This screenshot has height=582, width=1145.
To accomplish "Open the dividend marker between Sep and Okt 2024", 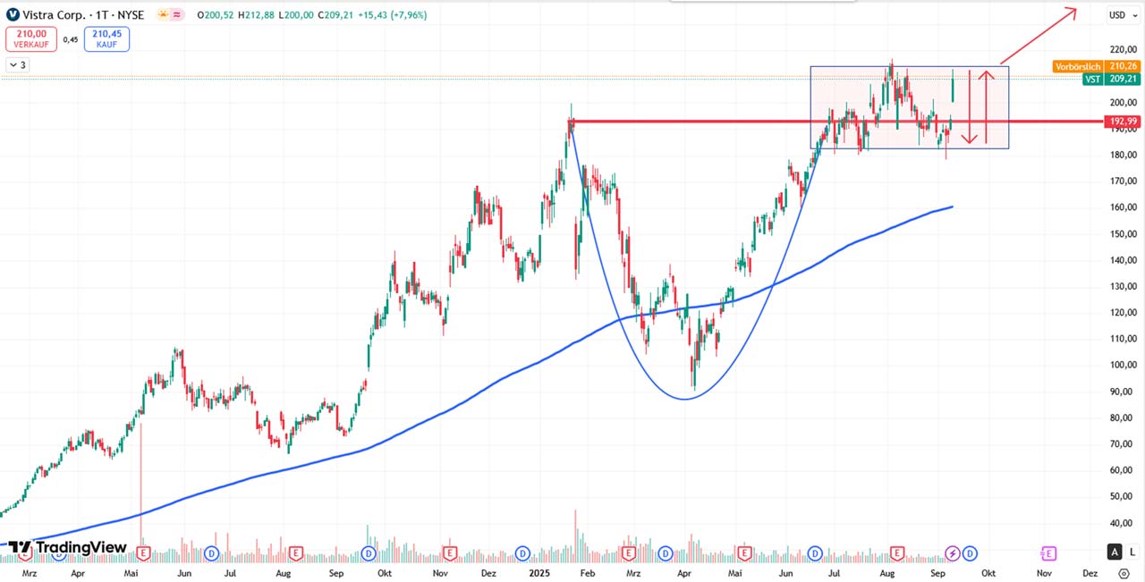I will click(368, 553).
